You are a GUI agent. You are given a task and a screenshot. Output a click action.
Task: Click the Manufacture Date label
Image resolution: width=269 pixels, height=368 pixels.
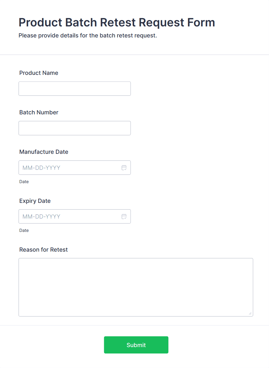44,152
